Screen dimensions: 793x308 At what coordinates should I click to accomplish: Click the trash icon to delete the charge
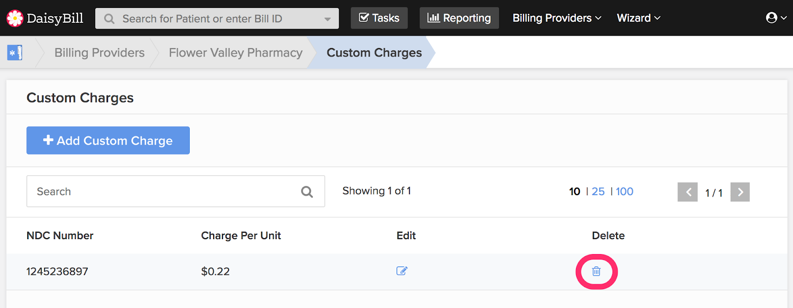596,271
